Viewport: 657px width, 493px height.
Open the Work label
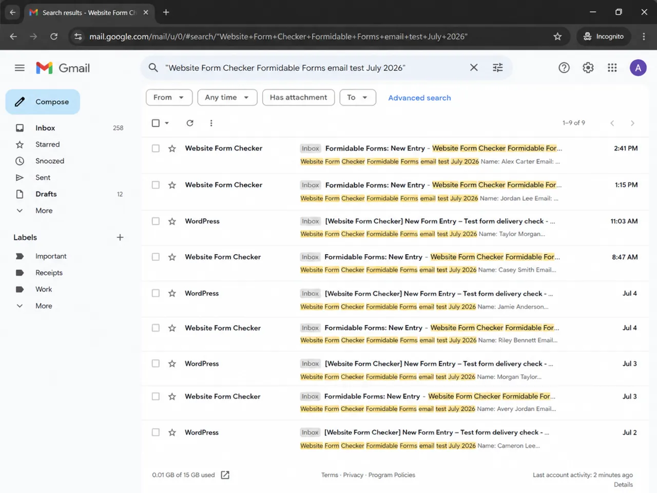click(x=44, y=289)
